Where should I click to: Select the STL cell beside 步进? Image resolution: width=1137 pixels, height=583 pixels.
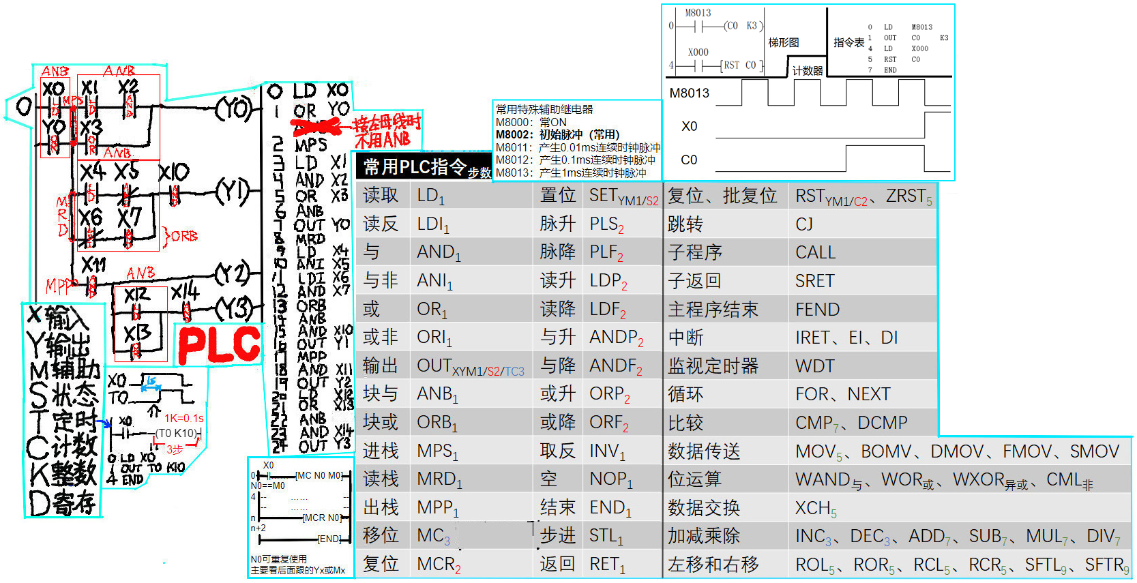(622, 536)
